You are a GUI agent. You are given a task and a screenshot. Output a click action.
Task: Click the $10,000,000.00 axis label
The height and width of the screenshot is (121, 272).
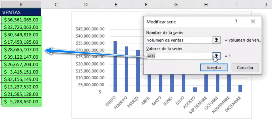click(90, 78)
